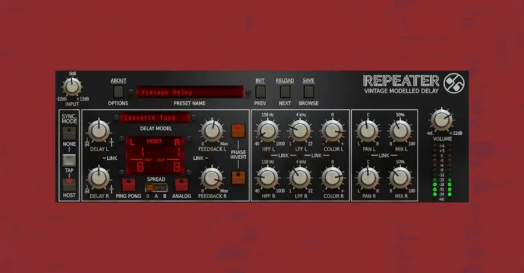Click the RELOAD / NEXT preset button
524x273 pixels.
pyautogui.click(x=285, y=92)
